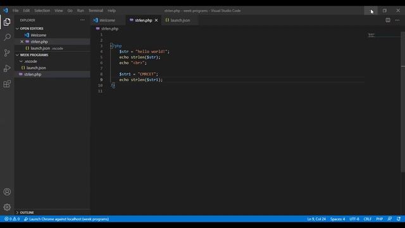Image resolution: width=405 pixels, height=228 pixels.
Task: Click the Welcome tab's VS Code icon
Action: click(96, 20)
